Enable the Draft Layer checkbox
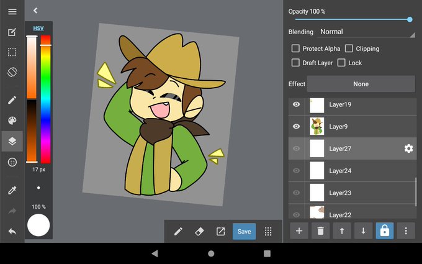 click(x=295, y=63)
